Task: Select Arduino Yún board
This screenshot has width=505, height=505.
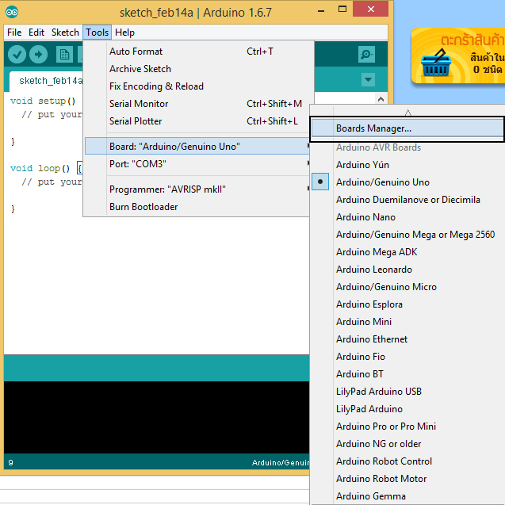Action: pyautogui.click(x=407, y=165)
